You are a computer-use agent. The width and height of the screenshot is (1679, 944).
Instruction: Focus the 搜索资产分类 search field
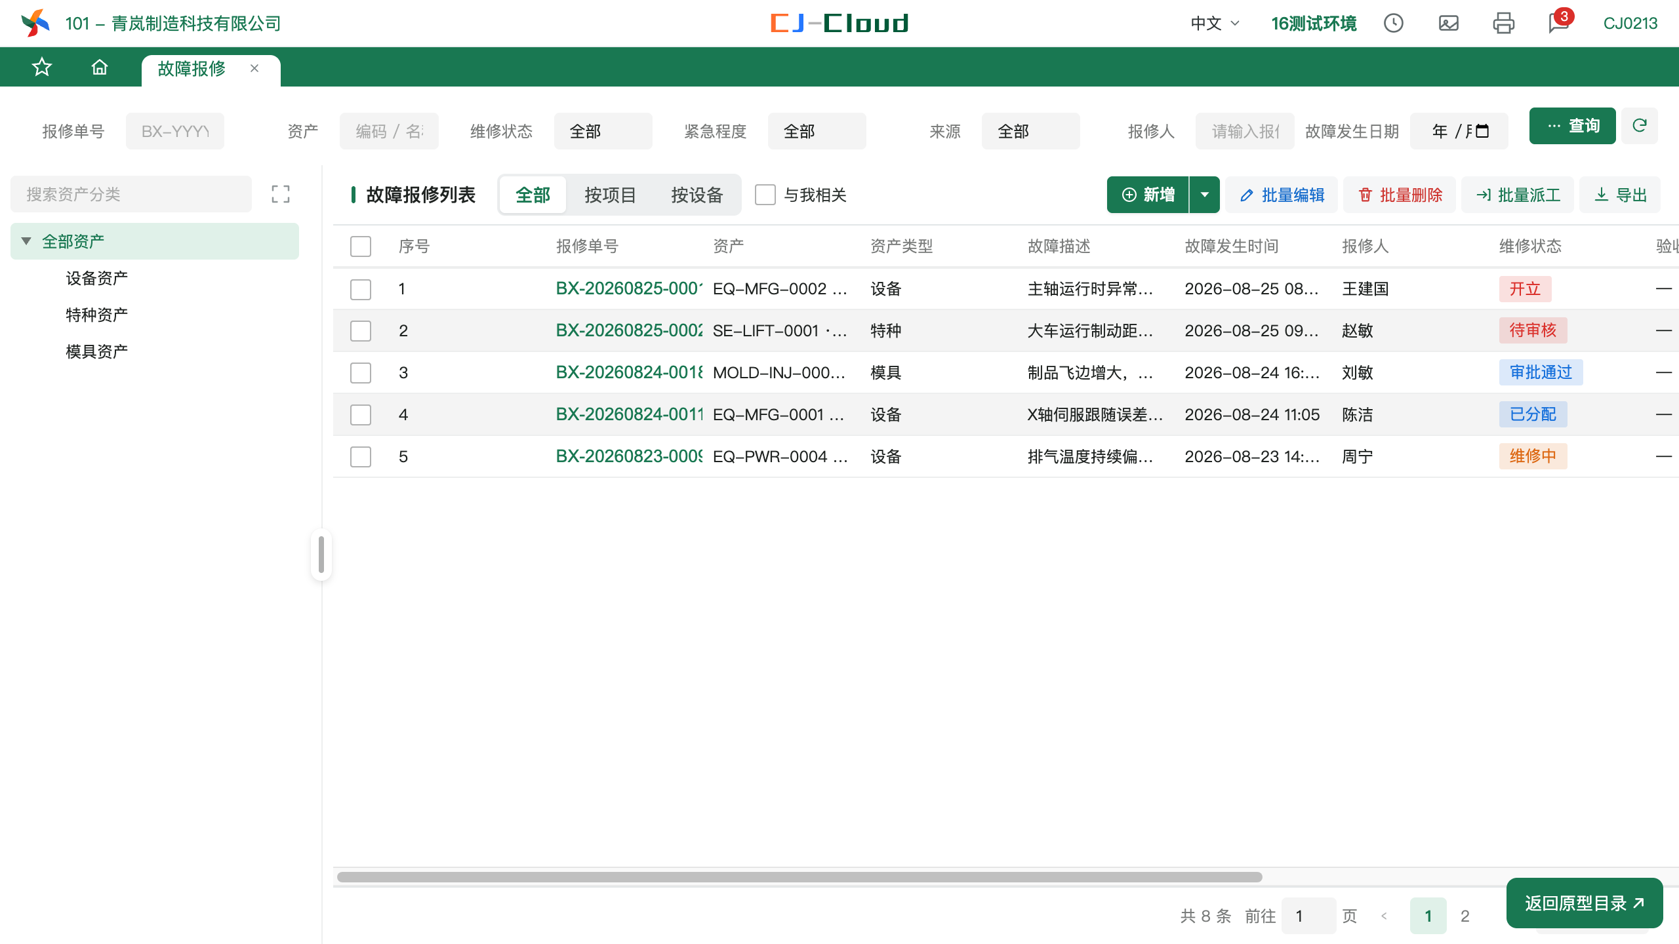(131, 194)
